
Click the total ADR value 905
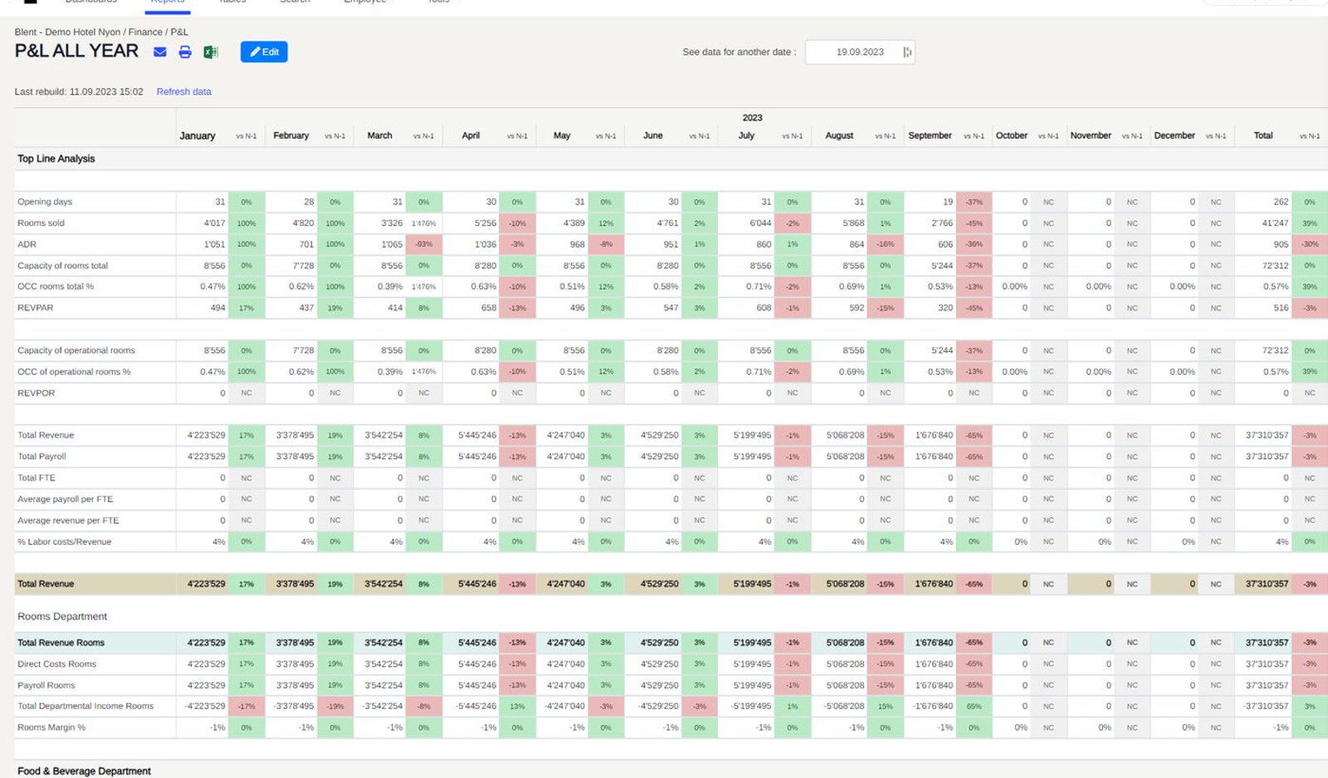(1282, 244)
